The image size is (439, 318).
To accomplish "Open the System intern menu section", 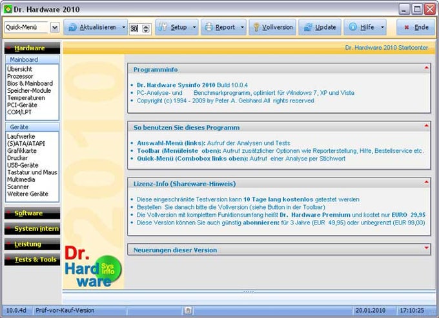I will click(32, 228).
